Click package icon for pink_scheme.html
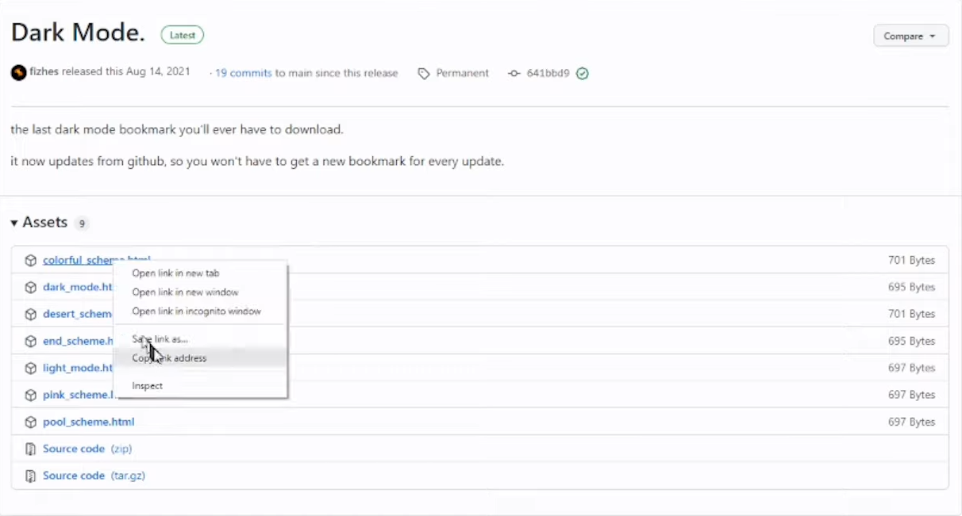962x516 pixels. [x=30, y=396]
